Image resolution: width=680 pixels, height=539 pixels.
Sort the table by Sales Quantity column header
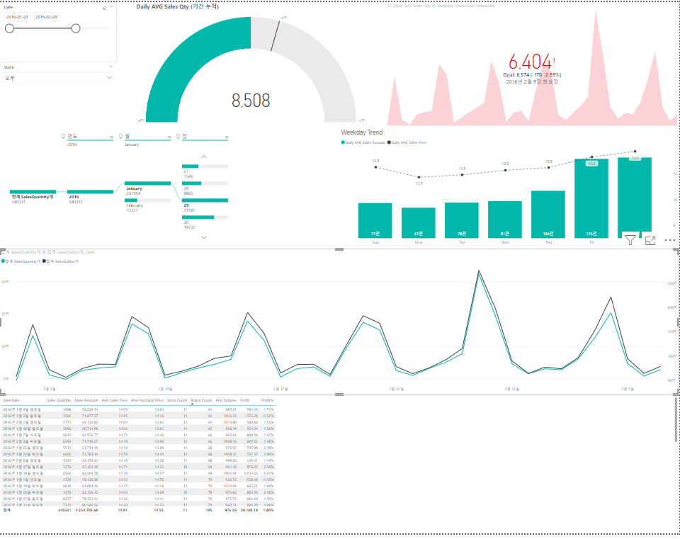[59, 400]
